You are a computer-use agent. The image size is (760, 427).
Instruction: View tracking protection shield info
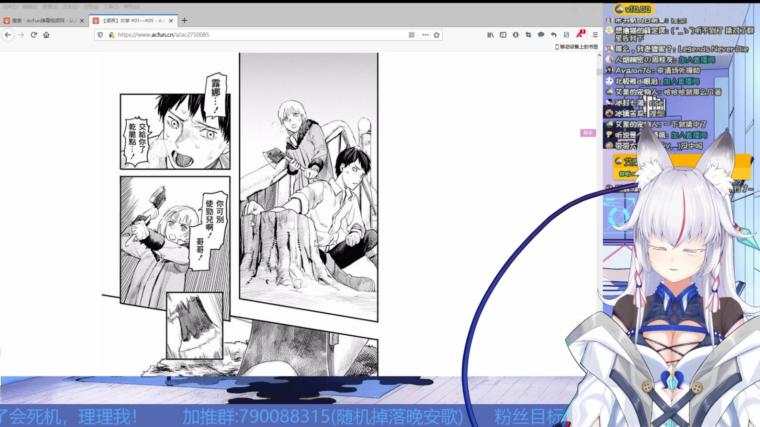100,35
